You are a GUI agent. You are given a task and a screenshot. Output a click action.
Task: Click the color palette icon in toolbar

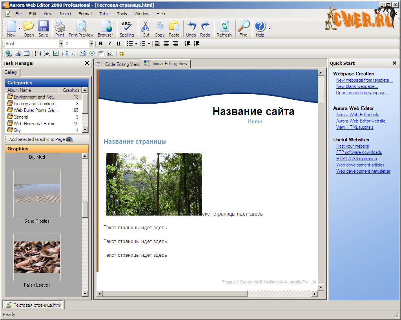(x=122, y=53)
